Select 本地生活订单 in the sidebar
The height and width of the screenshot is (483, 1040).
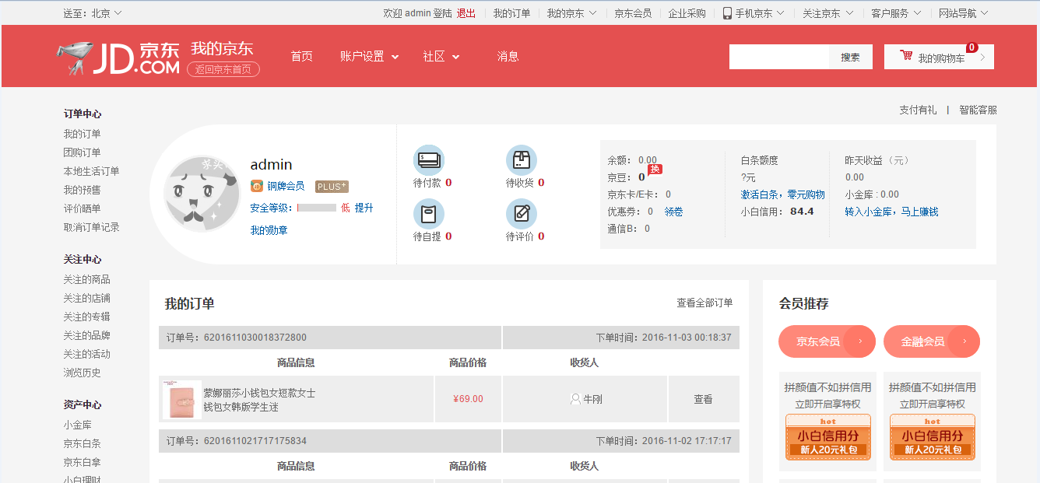pyautogui.click(x=91, y=171)
